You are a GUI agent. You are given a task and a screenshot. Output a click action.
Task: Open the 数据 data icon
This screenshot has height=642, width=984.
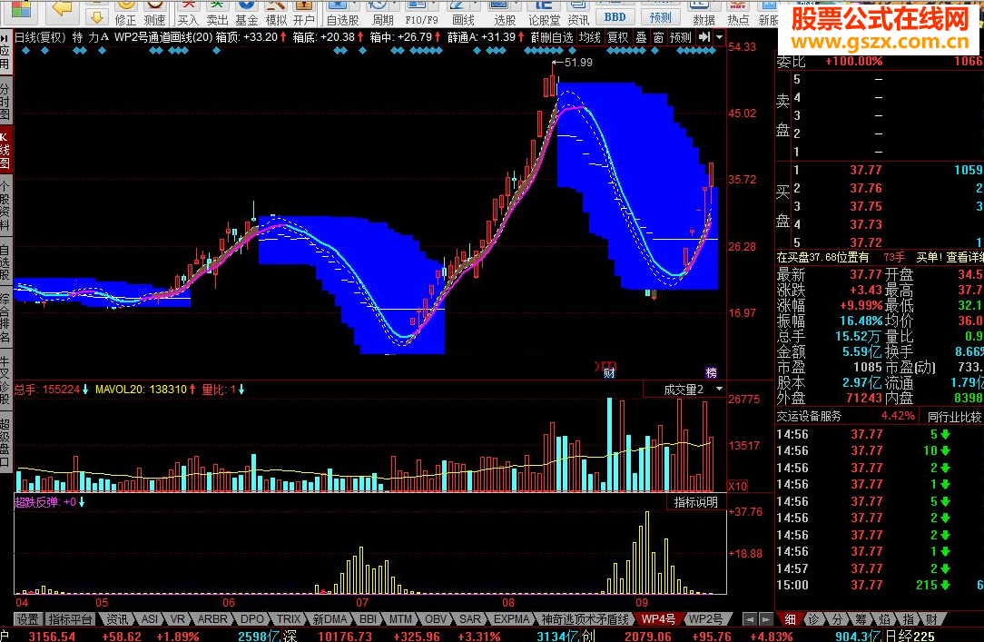click(x=704, y=14)
